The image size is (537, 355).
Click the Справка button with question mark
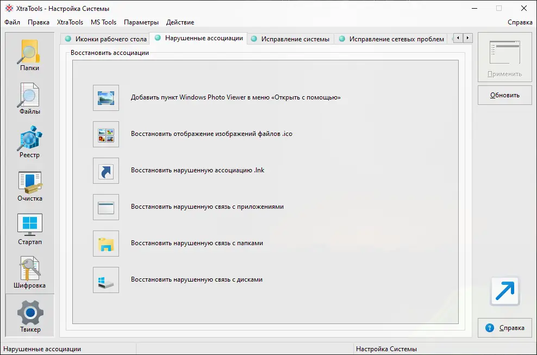click(504, 328)
